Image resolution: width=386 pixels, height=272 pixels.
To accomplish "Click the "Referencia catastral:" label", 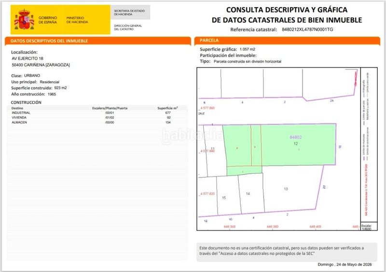I will point(254,29).
